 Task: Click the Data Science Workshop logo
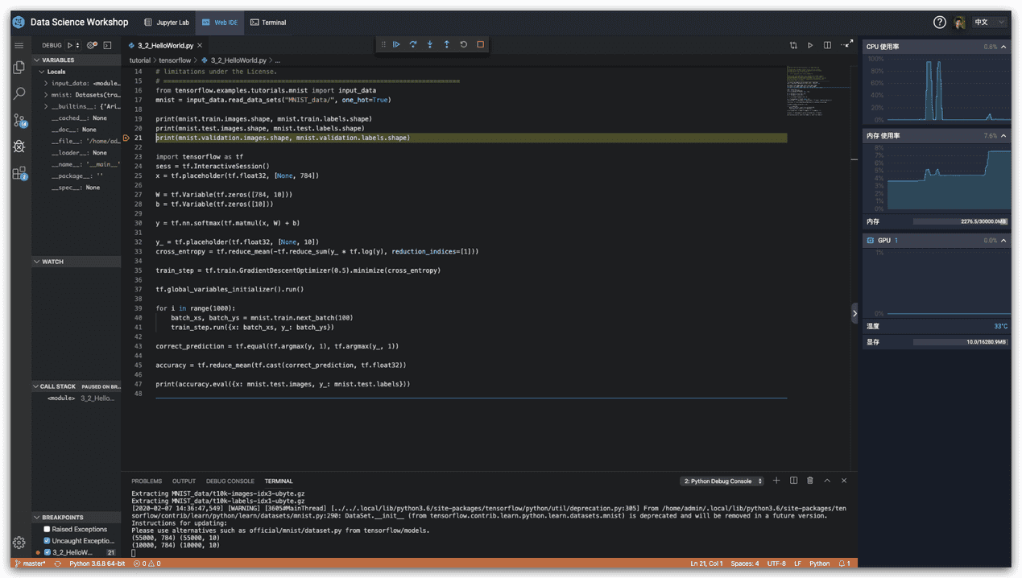point(19,23)
